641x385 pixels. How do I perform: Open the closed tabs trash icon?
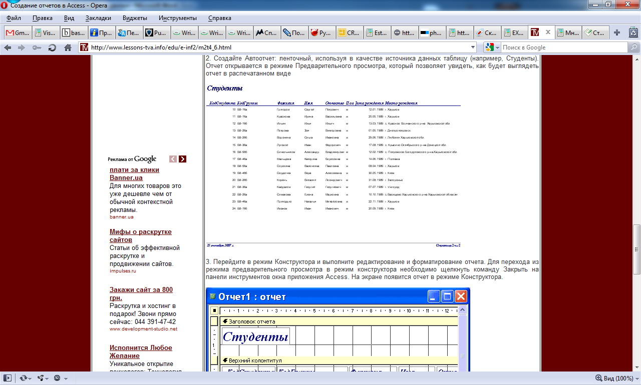pyautogui.click(x=633, y=33)
